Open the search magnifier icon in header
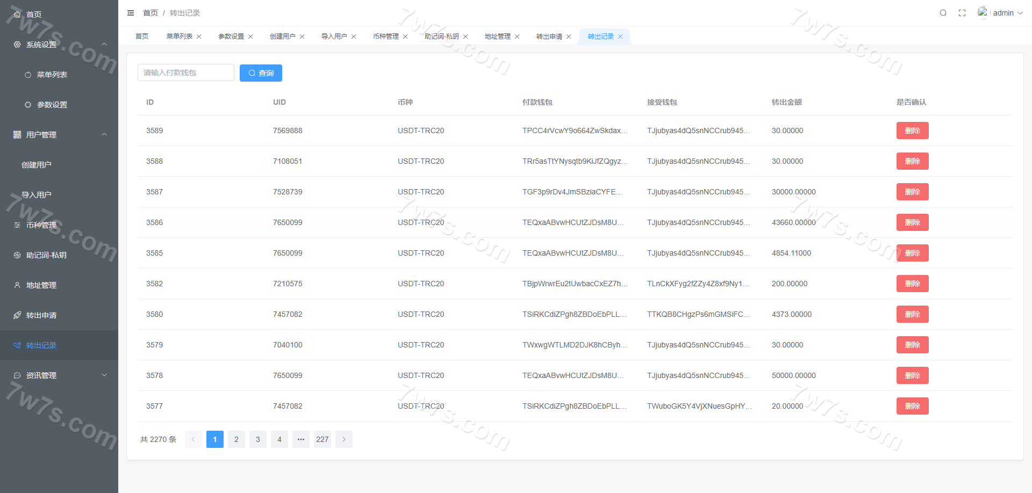 [x=943, y=13]
